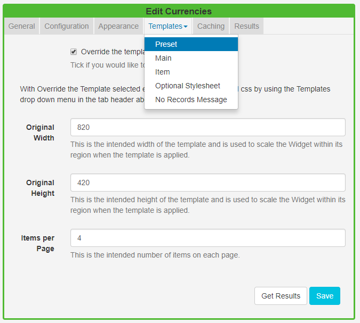Click the Original Width input showing 820
360x323 pixels.
point(207,127)
